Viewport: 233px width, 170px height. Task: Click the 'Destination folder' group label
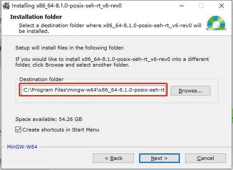coord(41,79)
